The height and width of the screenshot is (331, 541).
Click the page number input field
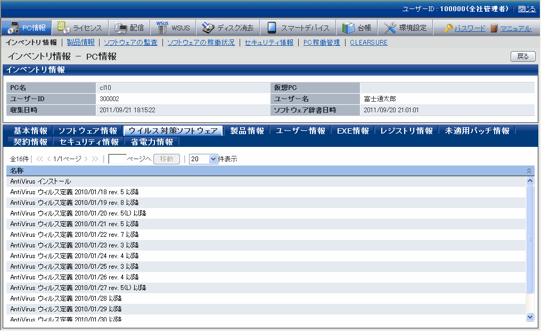coord(117,159)
